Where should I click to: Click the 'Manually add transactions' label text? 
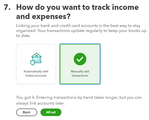[x=80, y=73]
